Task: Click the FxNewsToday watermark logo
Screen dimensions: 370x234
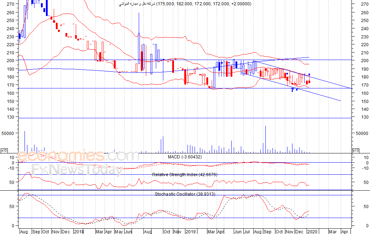Action: (77, 170)
